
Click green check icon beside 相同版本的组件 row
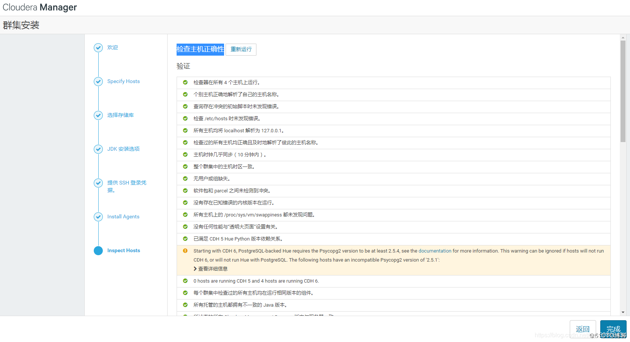[185, 293]
